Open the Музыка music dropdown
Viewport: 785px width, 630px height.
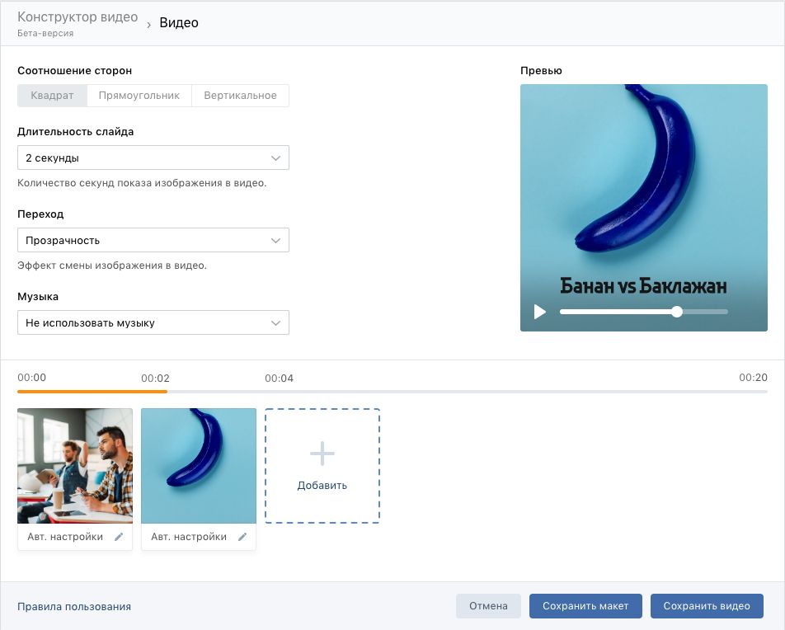(x=153, y=323)
